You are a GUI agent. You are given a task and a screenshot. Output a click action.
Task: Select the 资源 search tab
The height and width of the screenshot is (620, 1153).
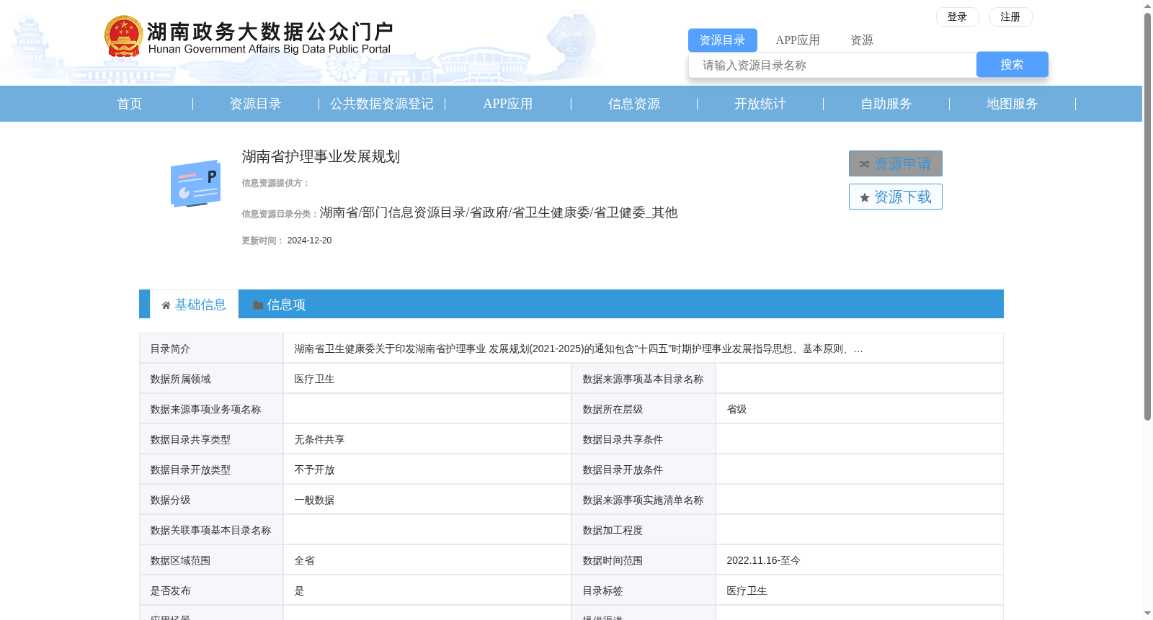[861, 40]
